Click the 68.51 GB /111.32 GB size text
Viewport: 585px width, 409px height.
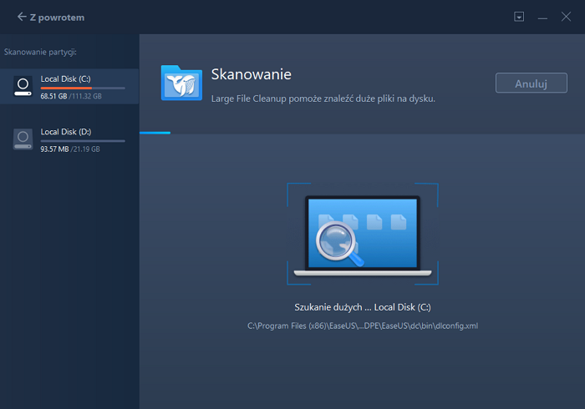(71, 96)
